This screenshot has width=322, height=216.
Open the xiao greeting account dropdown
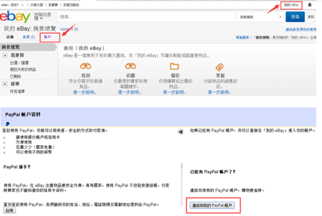pos(12,5)
